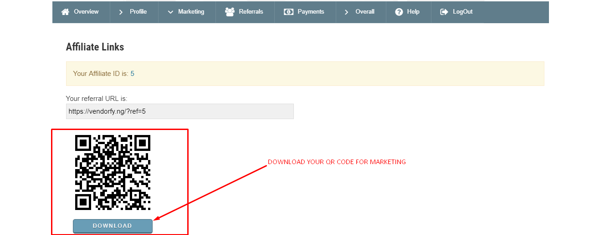
Task: Click the QR code image
Action: [113, 172]
